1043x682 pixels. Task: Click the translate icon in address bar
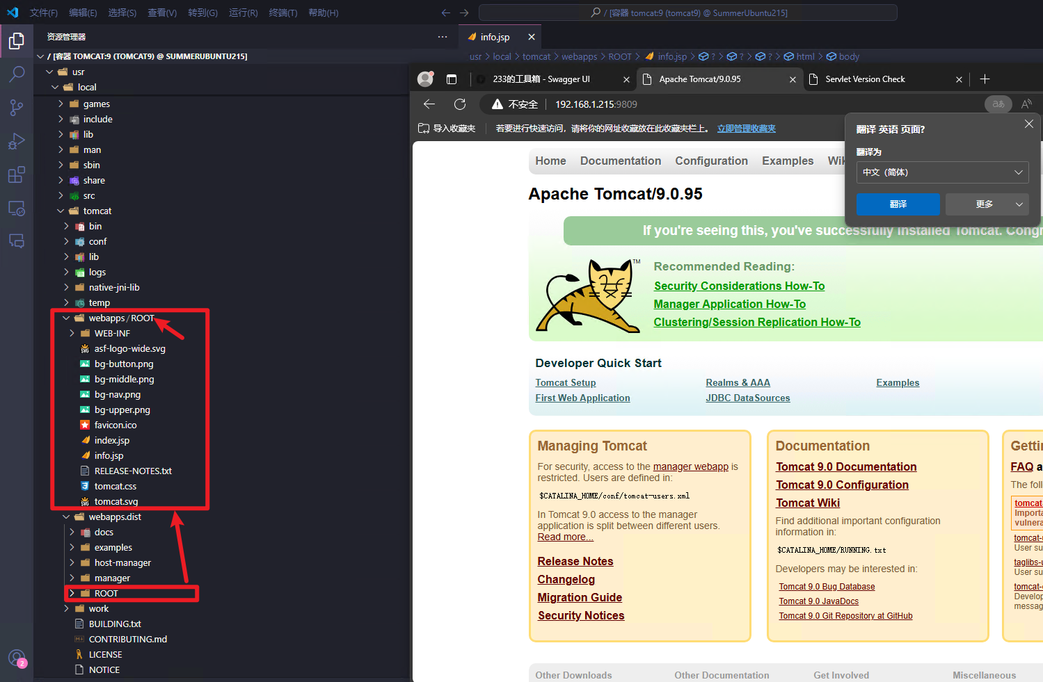pos(998,104)
